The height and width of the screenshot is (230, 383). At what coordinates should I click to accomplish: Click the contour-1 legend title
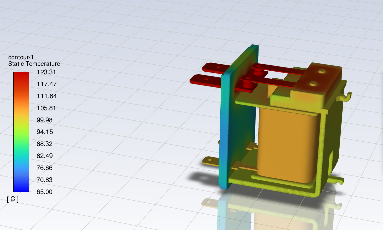pyautogui.click(x=21, y=57)
